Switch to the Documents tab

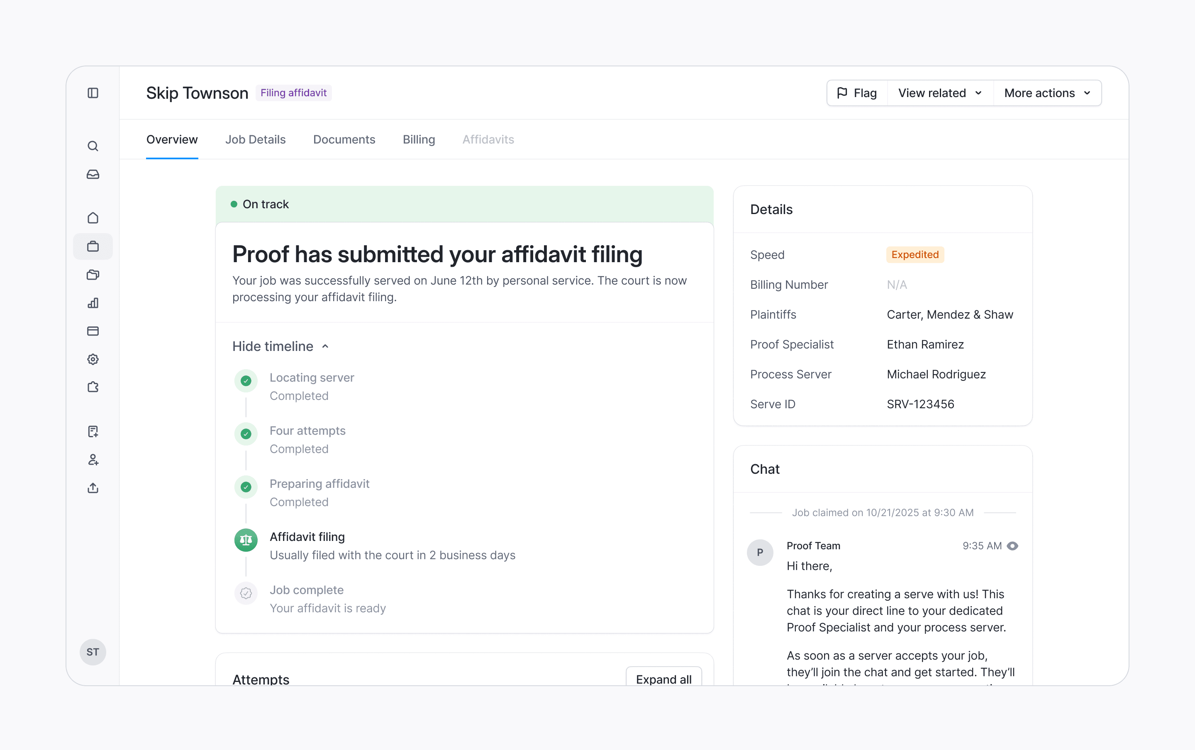(344, 139)
